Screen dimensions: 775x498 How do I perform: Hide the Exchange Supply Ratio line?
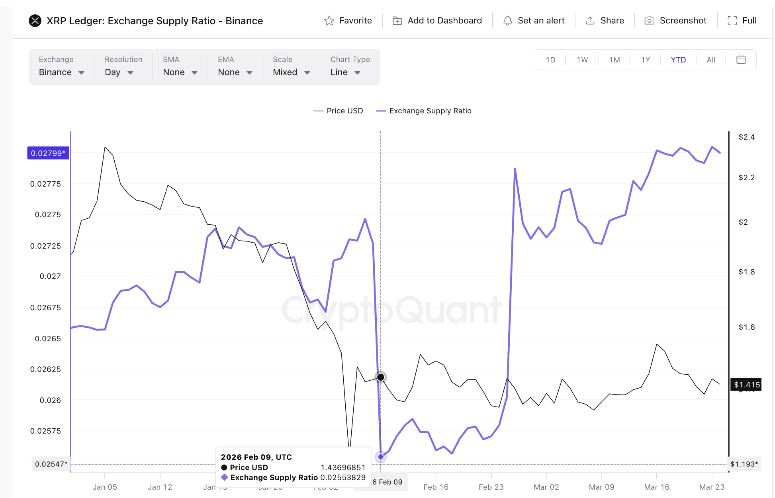pos(424,111)
